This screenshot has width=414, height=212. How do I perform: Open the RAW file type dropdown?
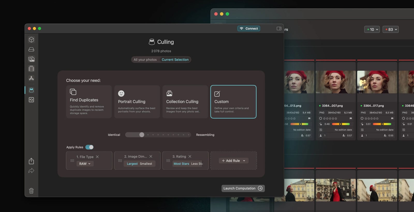85,164
